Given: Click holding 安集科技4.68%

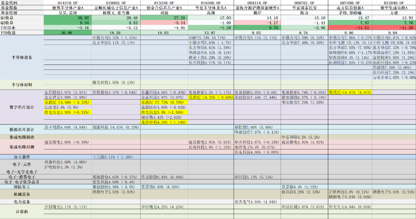Looking at the screenshot, I should click(114, 182).
